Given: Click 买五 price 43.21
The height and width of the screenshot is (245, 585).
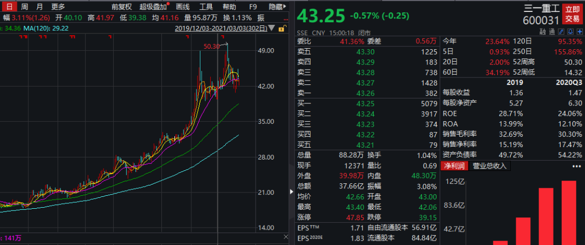Looking at the screenshot, I should point(366,144).
